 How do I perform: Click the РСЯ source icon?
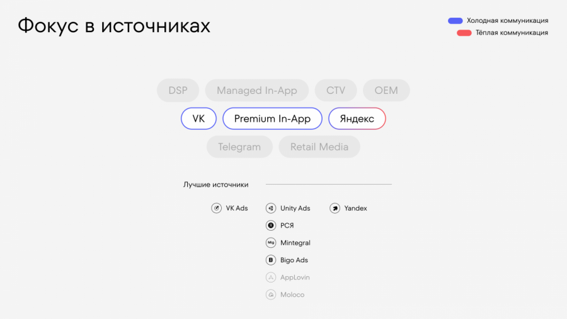(x=271, y=225)
